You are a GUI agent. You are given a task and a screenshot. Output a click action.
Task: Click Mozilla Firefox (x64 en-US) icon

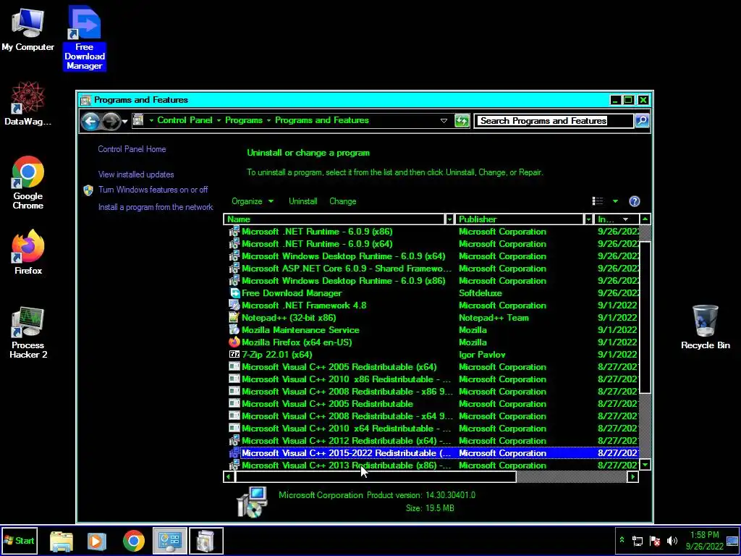point(234,342)
